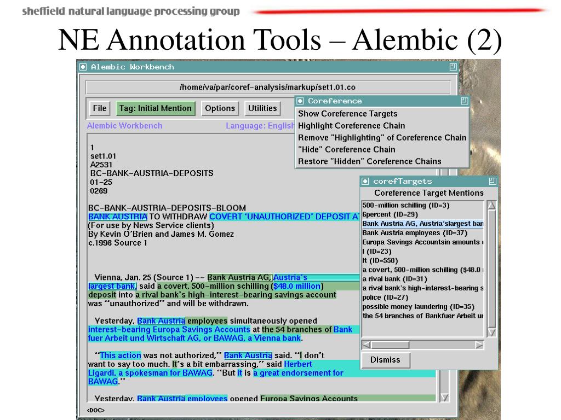The height and width of the screenshot is (420, 561).
Task: Click the down arrow of the targets list scrollbar
Action: [x=491, y=332]
